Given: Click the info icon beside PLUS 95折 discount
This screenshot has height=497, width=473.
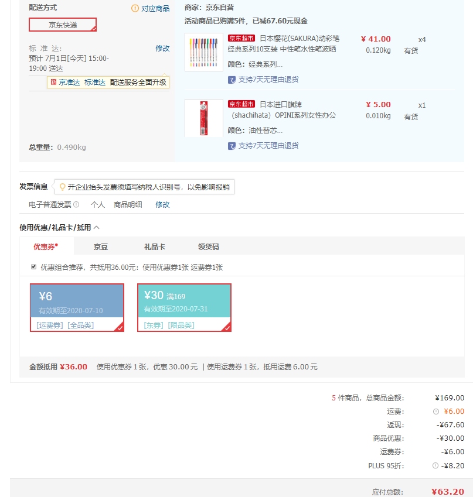Looking at the screenshot, I should pyautogui.click(x=435, y=465).
